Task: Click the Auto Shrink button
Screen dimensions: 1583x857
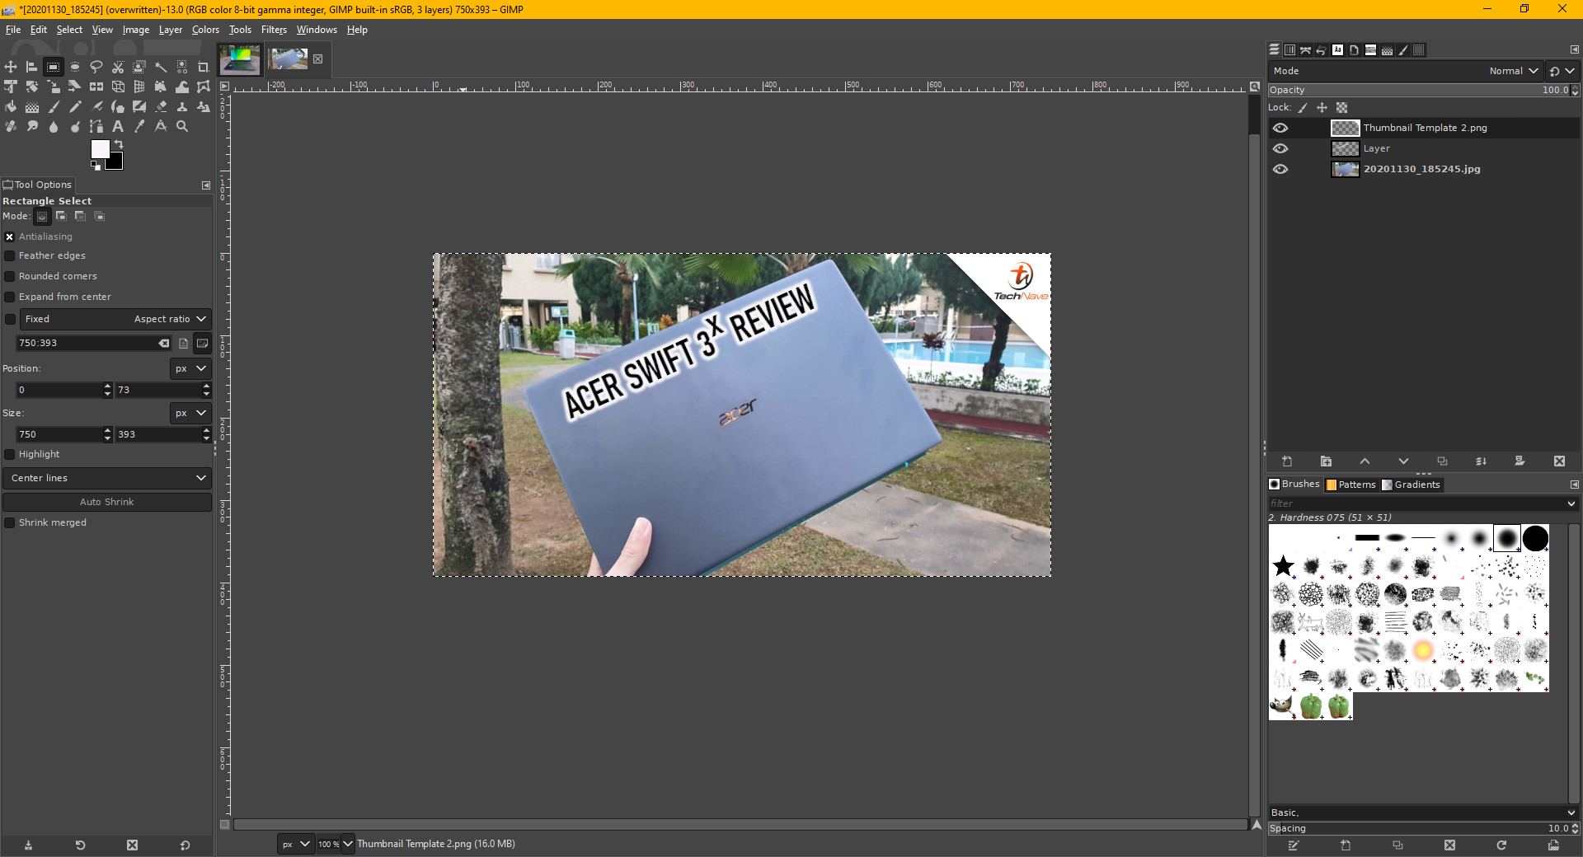Action: tap(107, 502)
